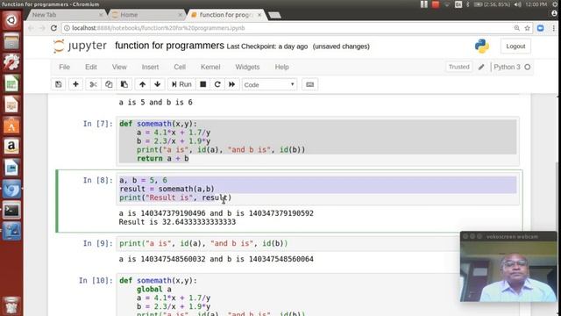
Task: Save notebook with the floppy disk icon
Action: tap(59, 84)
